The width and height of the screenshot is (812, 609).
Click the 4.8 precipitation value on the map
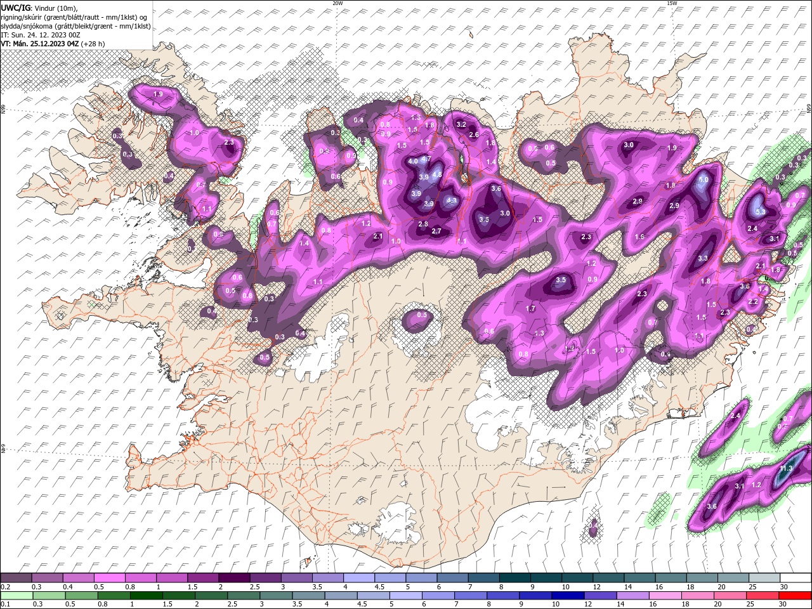coord(437,174)
